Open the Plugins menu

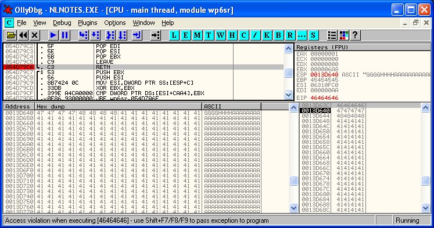click(88, 23)
